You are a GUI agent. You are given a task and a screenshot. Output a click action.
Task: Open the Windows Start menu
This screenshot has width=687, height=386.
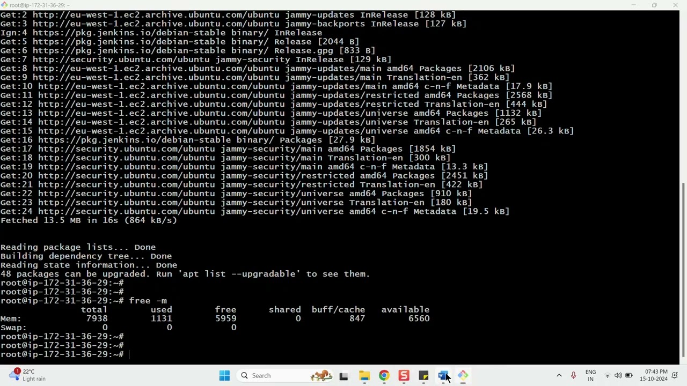click(x=224, y=375)
